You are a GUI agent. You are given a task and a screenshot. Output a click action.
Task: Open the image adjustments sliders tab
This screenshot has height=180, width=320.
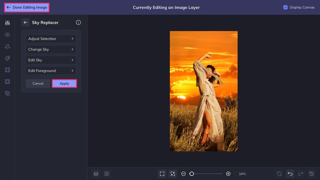point(7,23)
